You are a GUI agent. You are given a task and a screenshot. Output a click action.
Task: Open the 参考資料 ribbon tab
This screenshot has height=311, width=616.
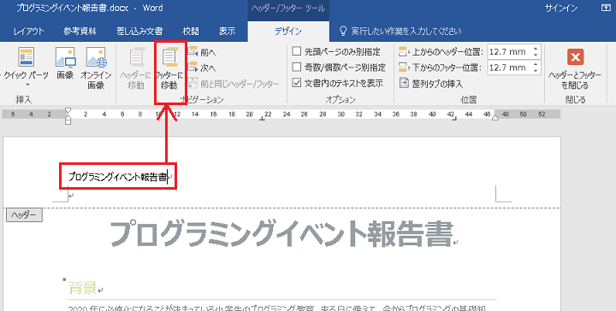coord(80,32)
